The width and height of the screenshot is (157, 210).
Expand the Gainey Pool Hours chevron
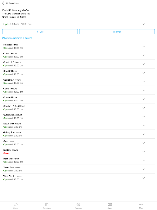[144, 134]
